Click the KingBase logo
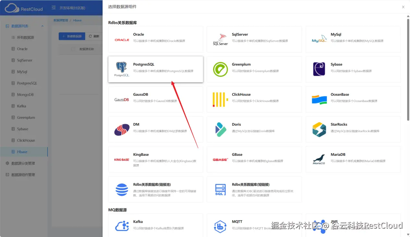 (122, 160)
